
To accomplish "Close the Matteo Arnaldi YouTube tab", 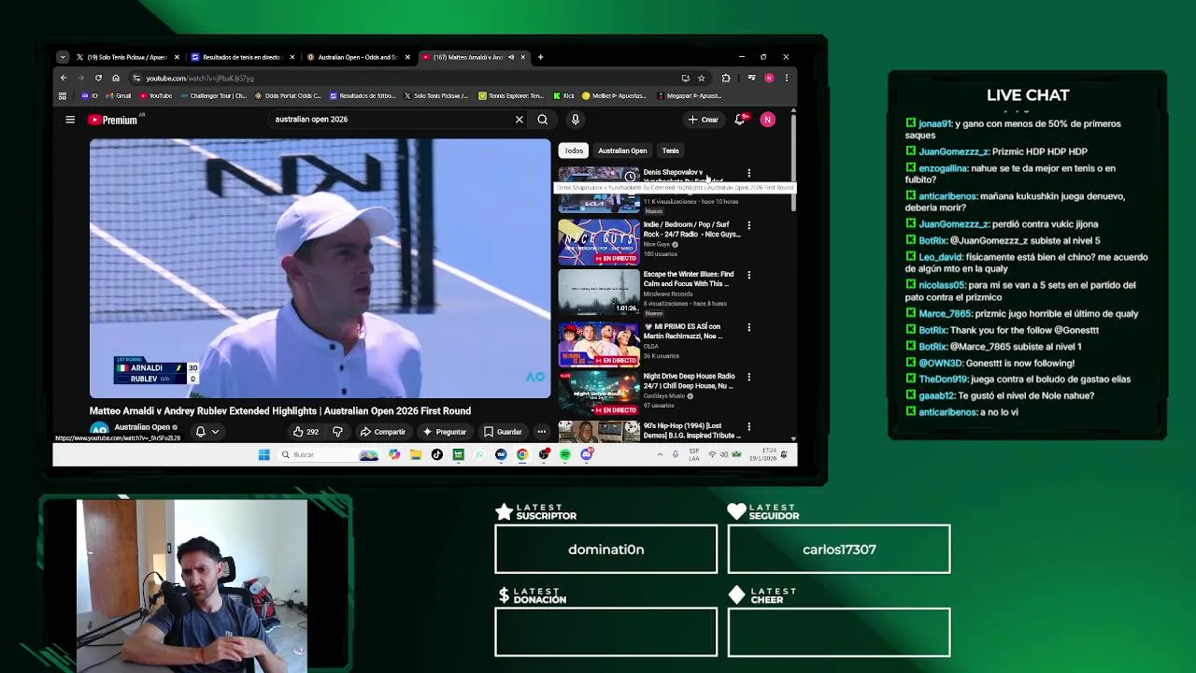I will 523,57.
